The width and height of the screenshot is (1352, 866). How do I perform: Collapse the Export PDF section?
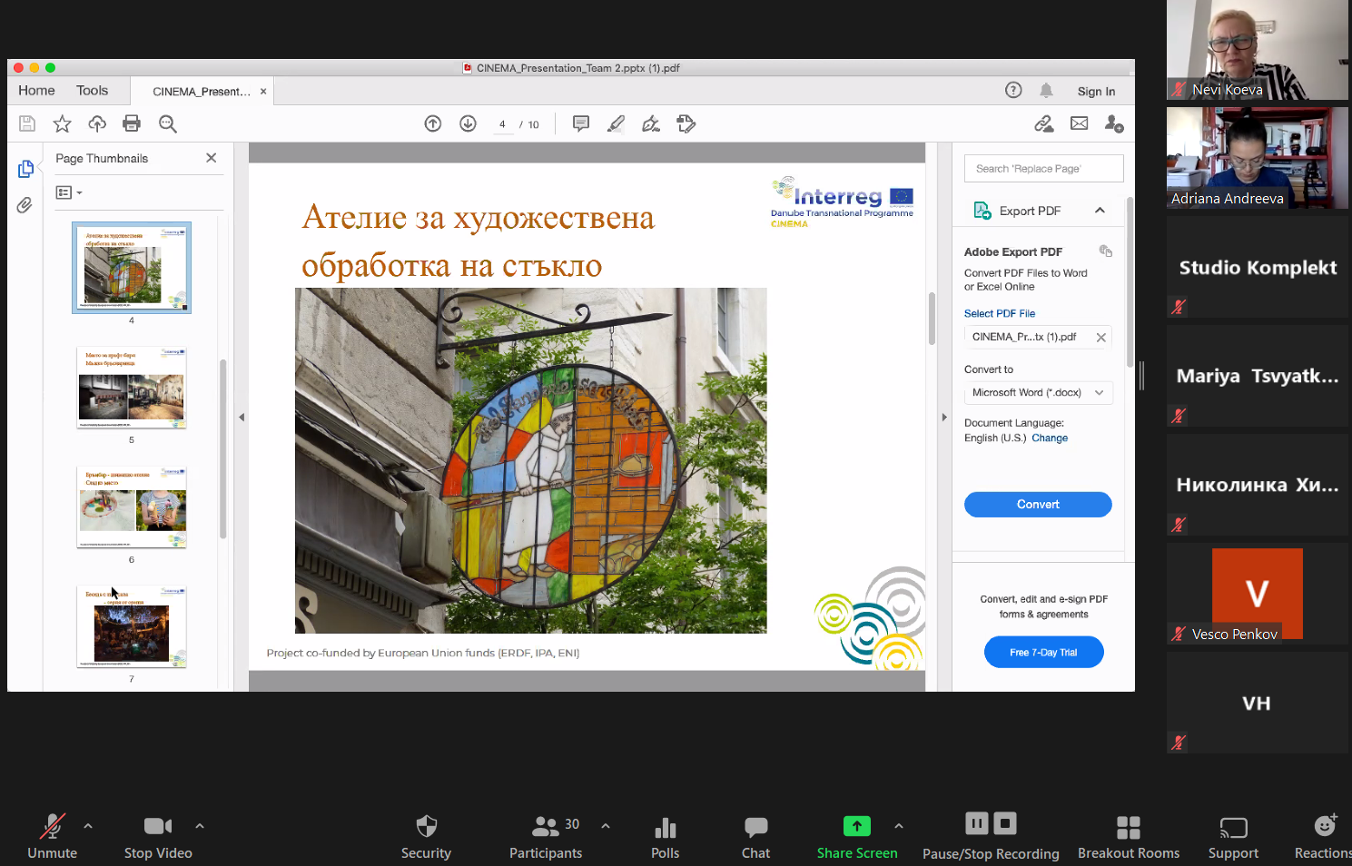pos(1100,211)
